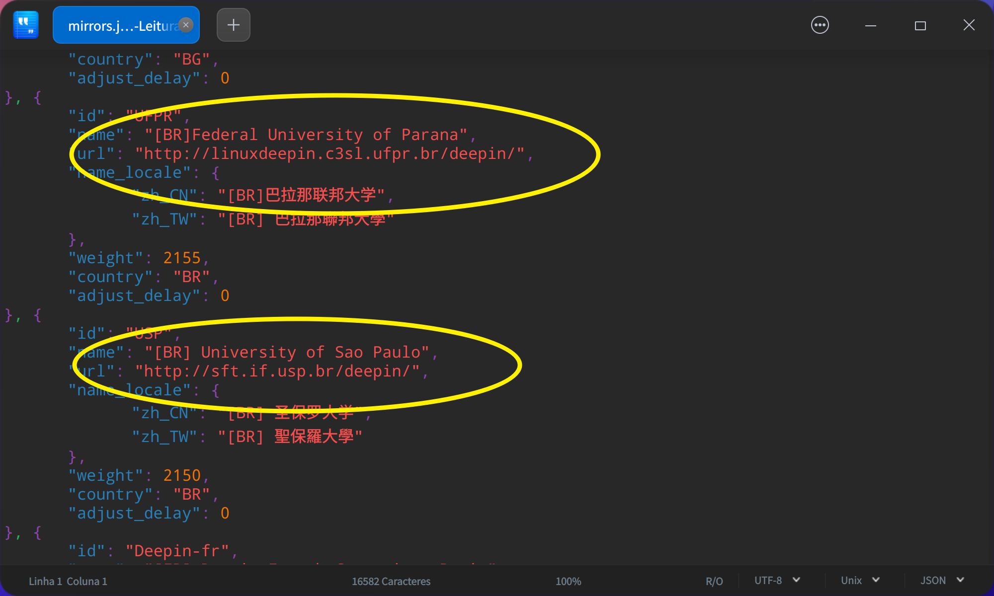Open the three-dots options menu
The height and width of the screenshot is (596, 994).
tap(820, 25)
